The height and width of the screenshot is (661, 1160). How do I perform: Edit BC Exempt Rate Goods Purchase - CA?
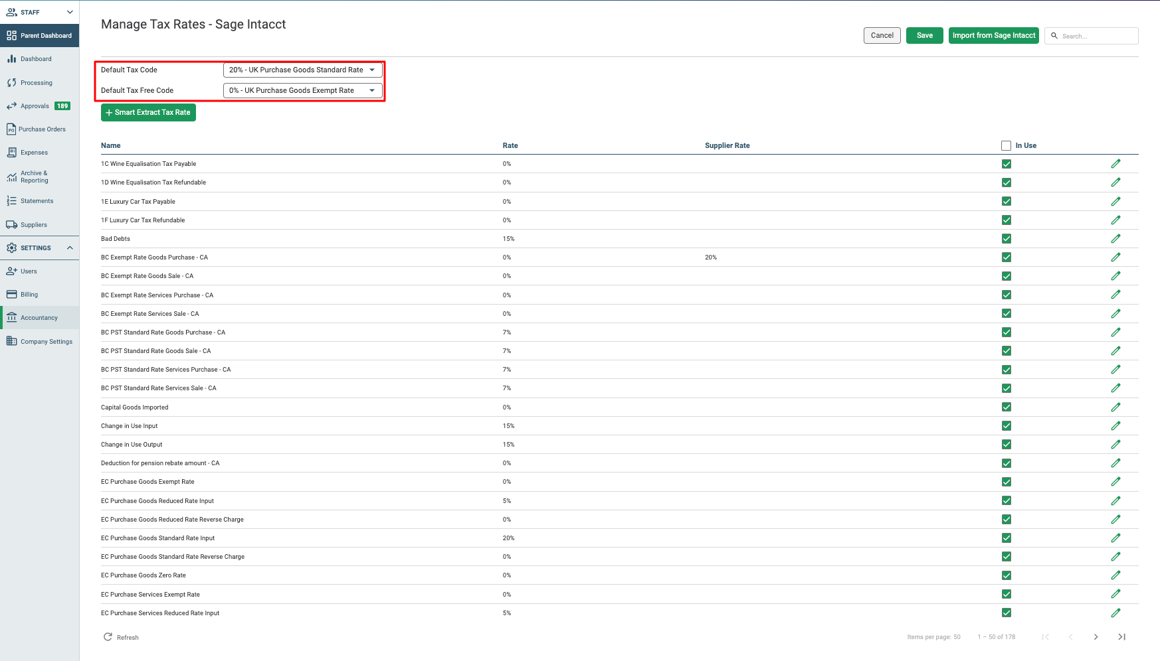pyautogui.click(x=1115, y=257)
